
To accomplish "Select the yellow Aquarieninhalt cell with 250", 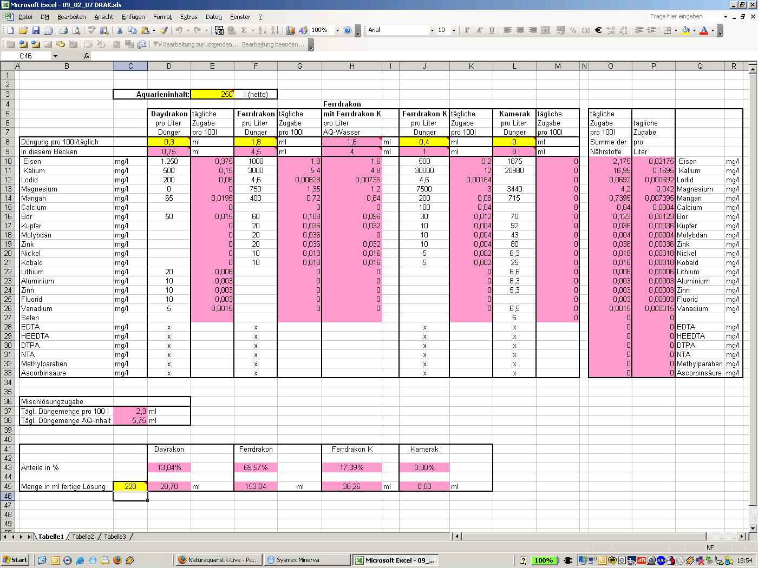I will [212, 94].
